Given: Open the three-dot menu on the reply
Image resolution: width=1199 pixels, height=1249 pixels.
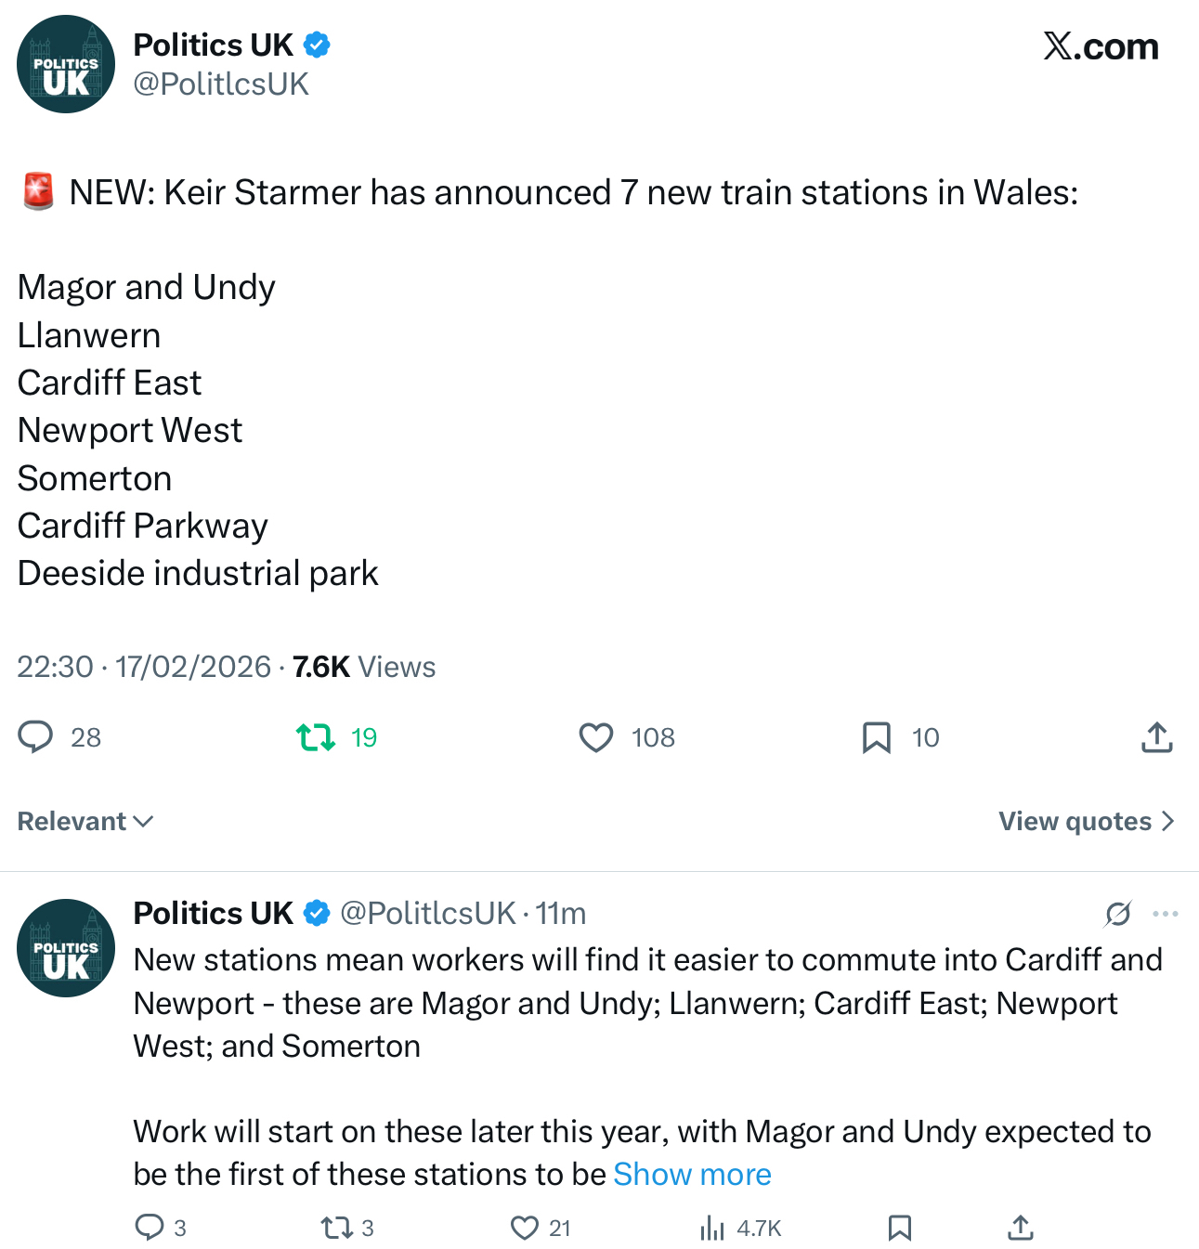Looking at the screenshot, I should (x=1165, y=914).
